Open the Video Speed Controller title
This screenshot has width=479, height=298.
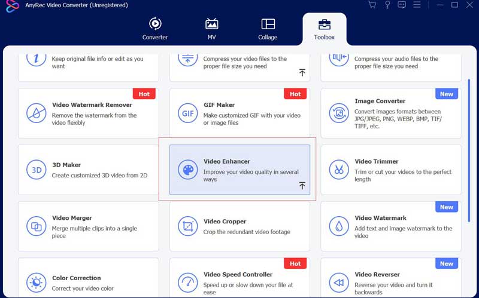click(x=238, y=275)
